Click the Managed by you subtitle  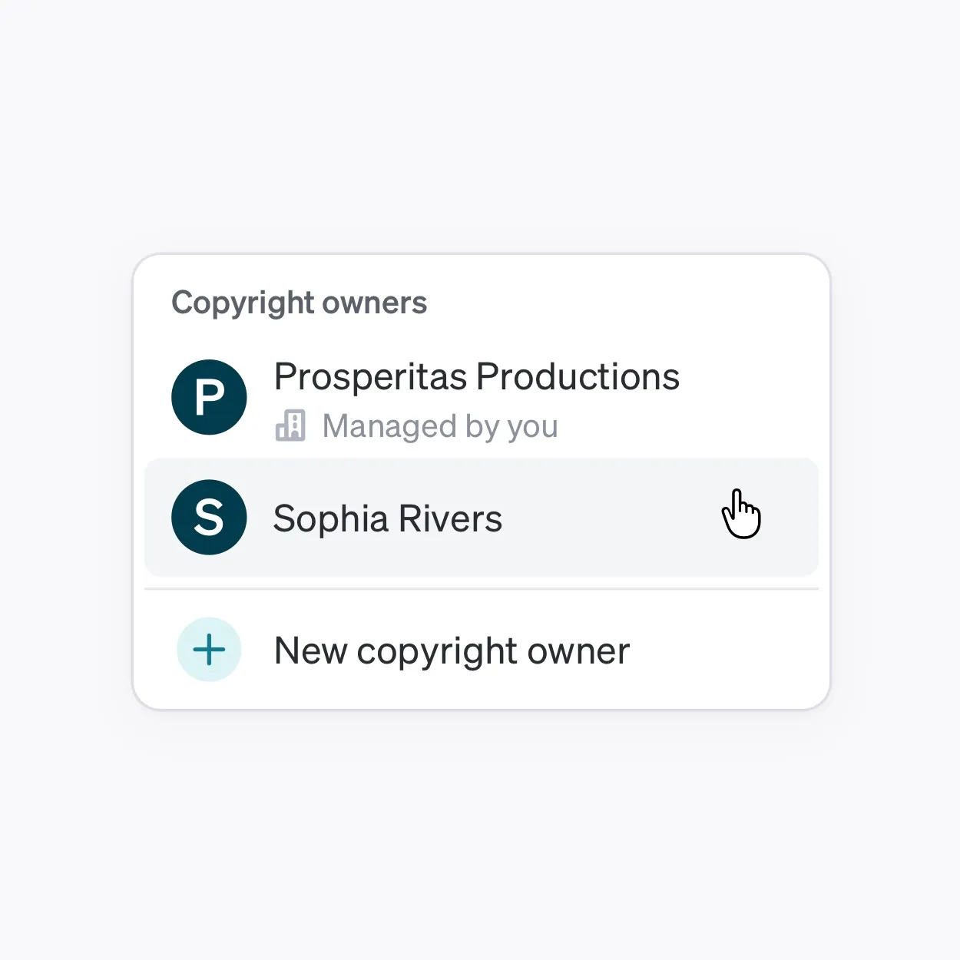coord(440,427)
